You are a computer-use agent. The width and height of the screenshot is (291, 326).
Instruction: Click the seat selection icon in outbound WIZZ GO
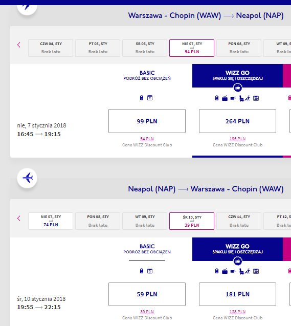[x=241, y=98]
